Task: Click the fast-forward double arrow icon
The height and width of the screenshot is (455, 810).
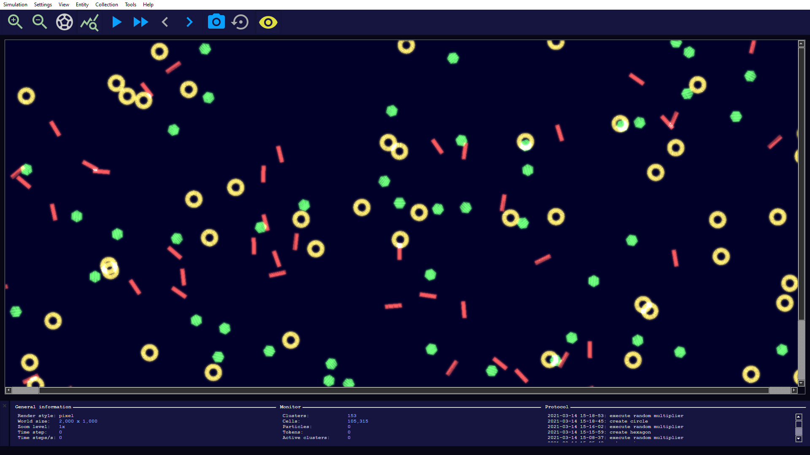Action: (140, 22)
